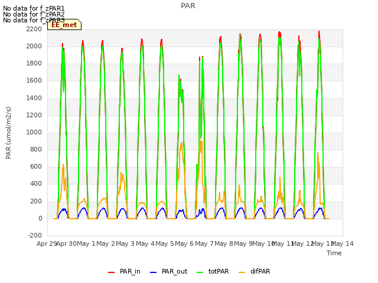The height and width of the screenshot is (283, 378).
Task: Click the blue PAR_out legend swatch
Action: pyautogui.click(x=154, y=272)
